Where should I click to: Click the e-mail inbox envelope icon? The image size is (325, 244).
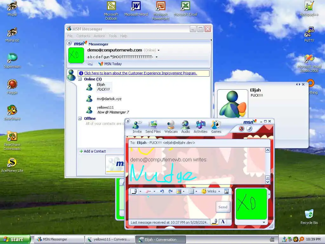(x=90, y=64)
